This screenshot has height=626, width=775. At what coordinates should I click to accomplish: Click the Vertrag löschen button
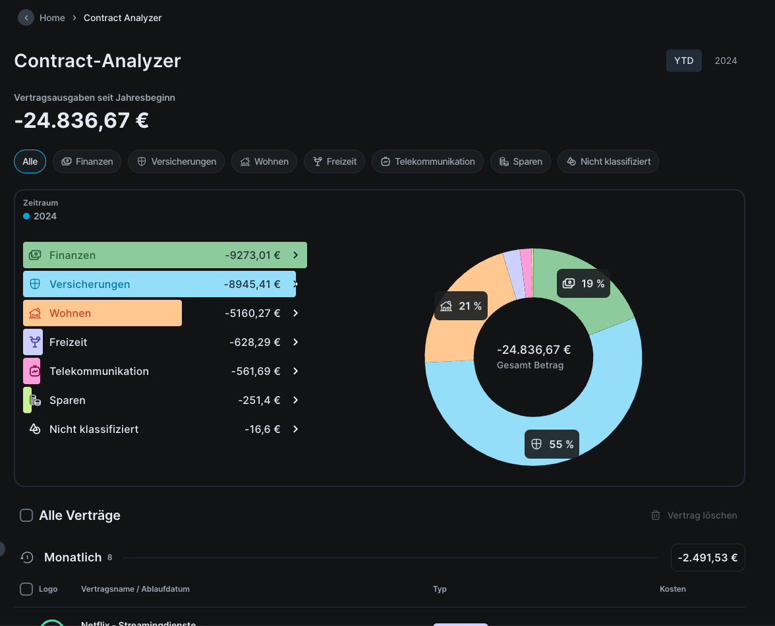tap(694, 515)
